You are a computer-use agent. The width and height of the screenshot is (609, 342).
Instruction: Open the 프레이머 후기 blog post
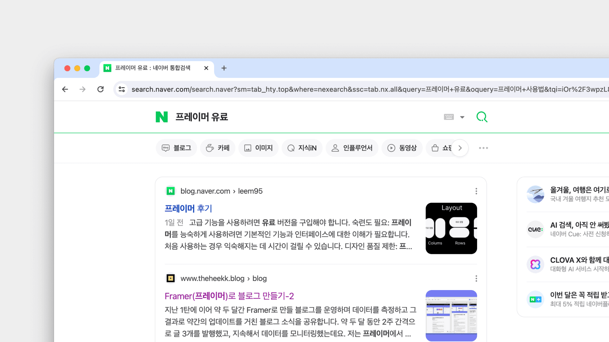188,208
